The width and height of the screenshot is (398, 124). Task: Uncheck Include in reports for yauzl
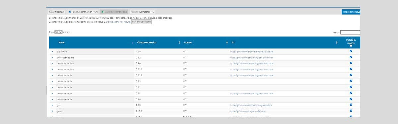(351, 111)
